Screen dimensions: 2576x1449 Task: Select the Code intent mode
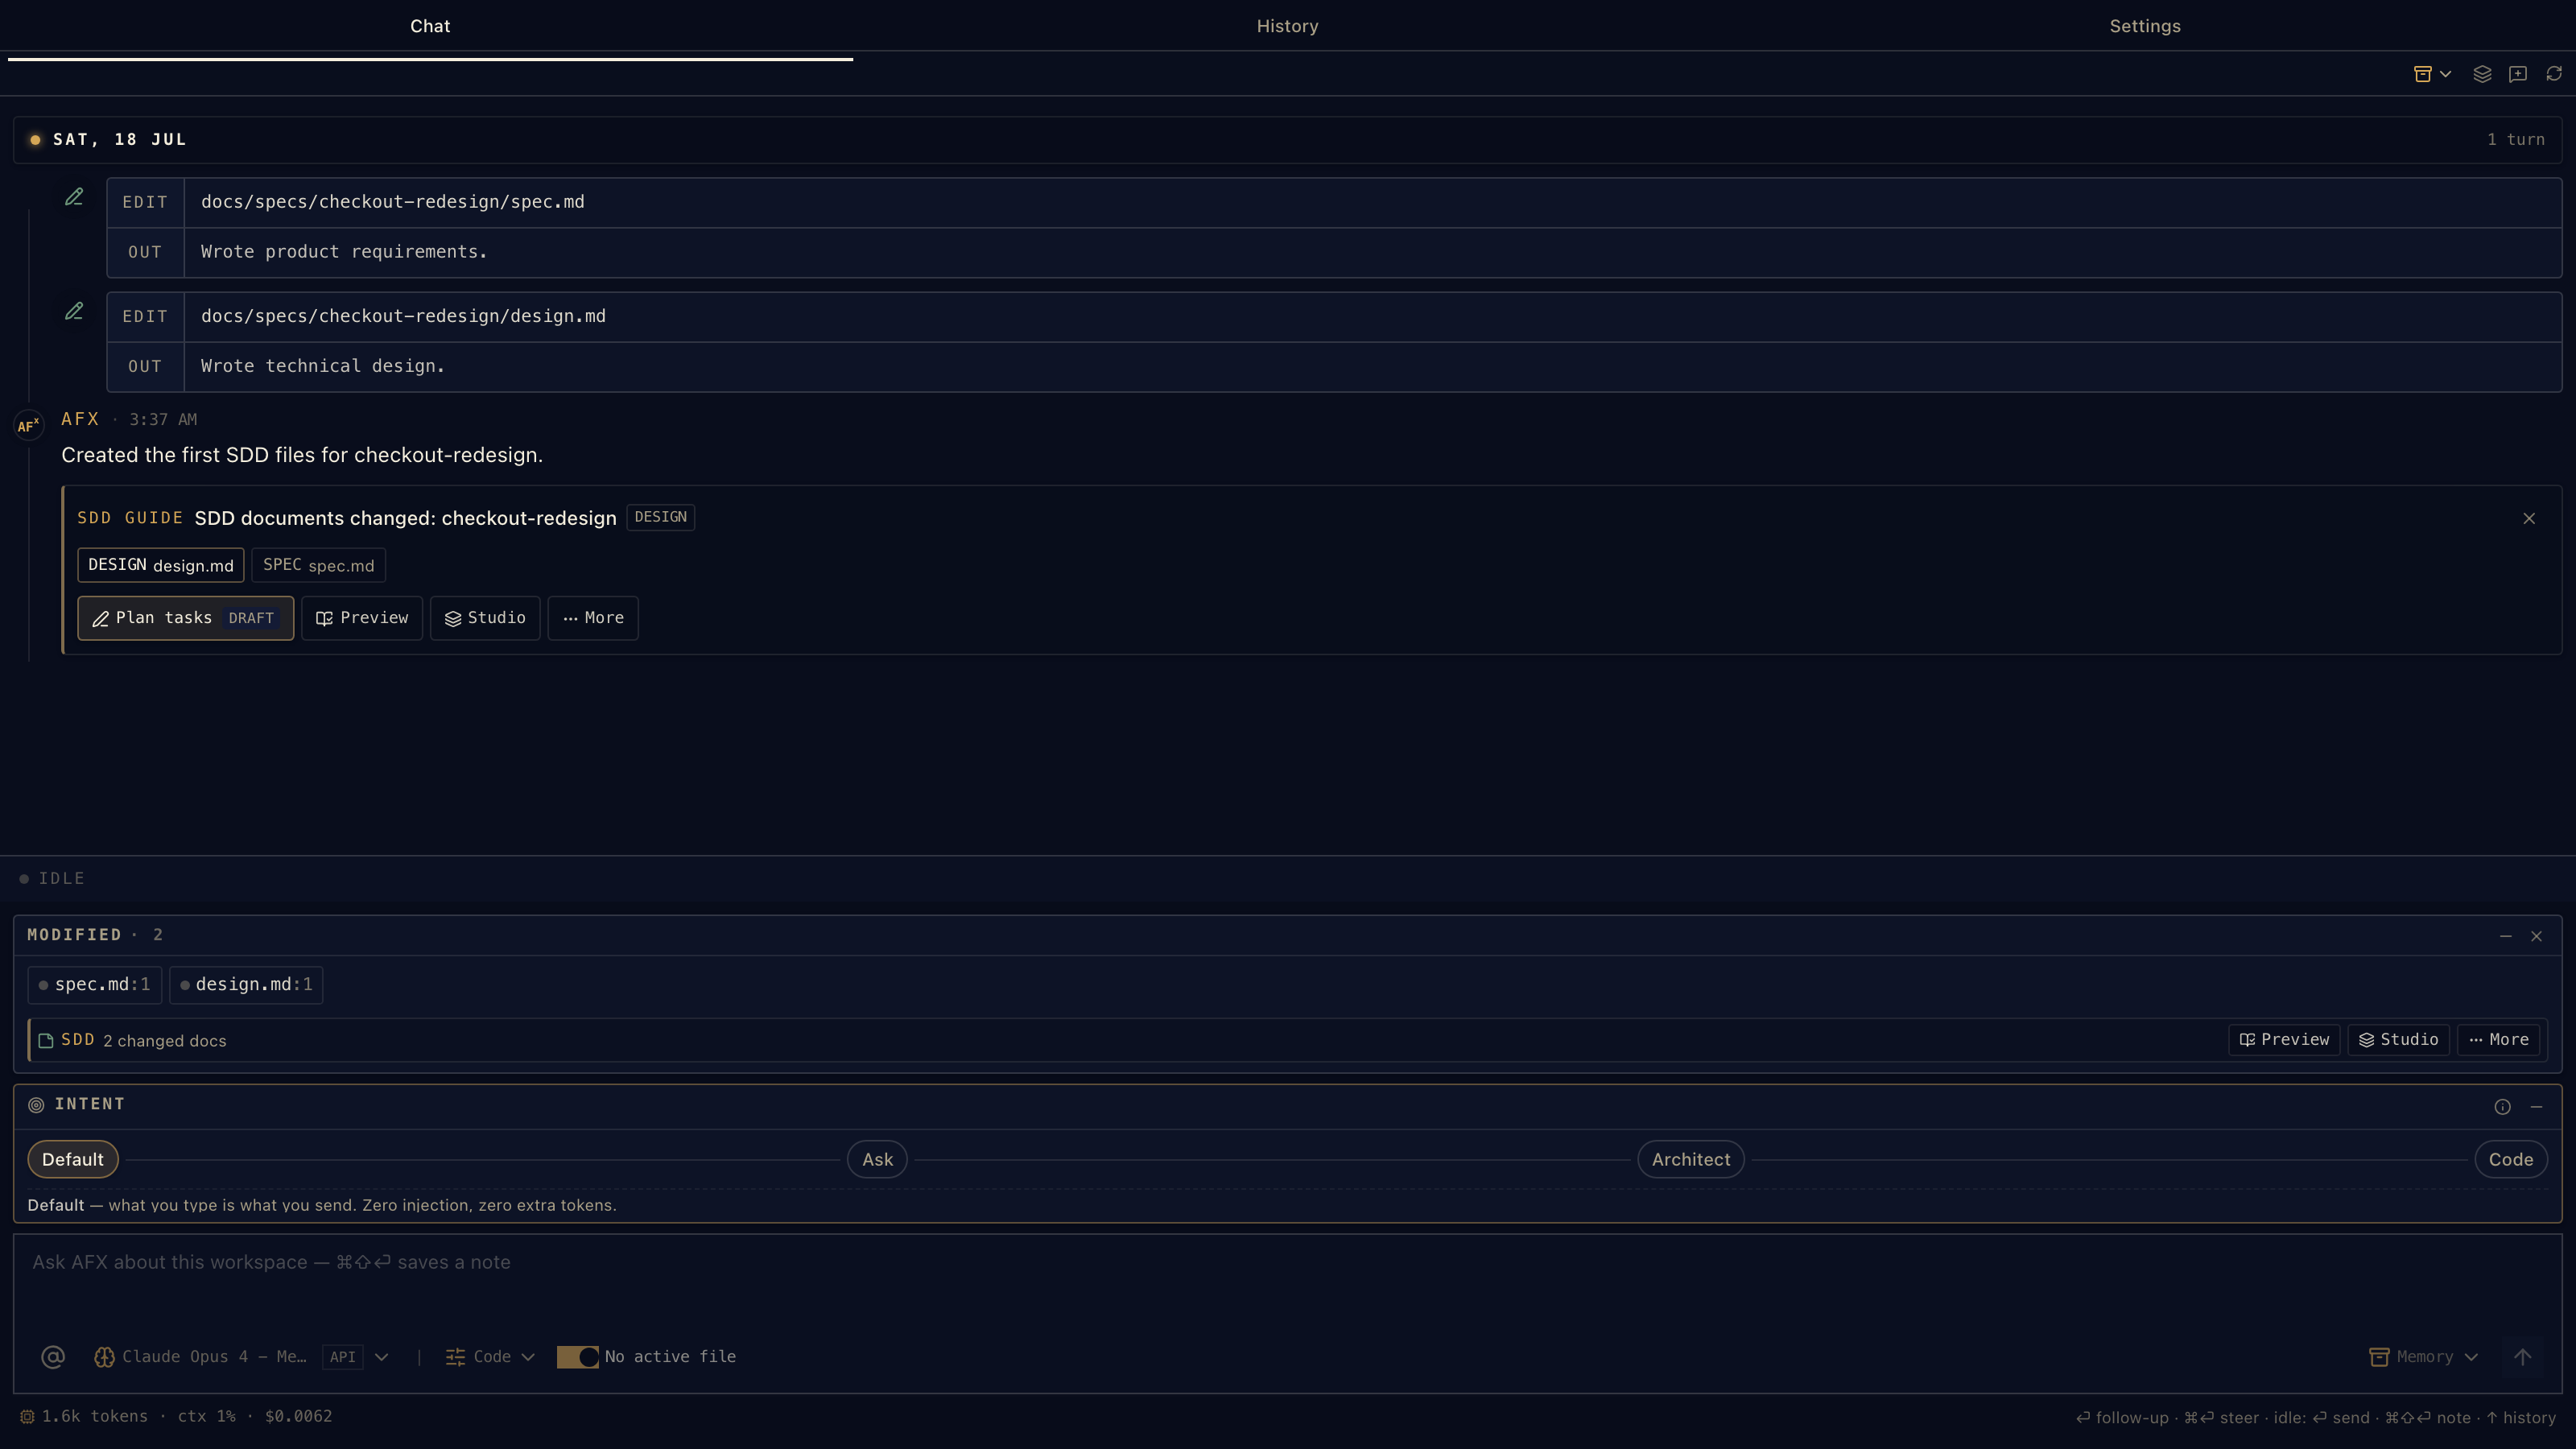pos(2511,1160)
